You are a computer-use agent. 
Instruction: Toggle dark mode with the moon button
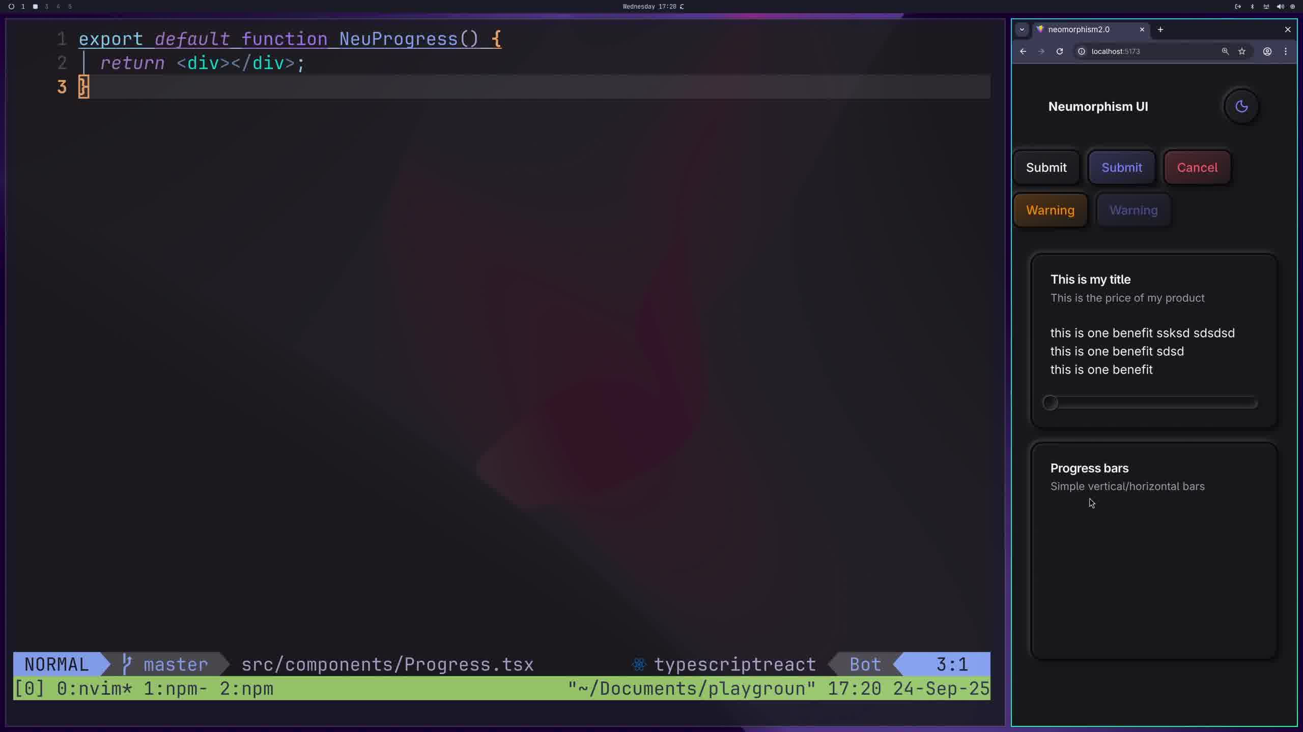coord(1241,106)
